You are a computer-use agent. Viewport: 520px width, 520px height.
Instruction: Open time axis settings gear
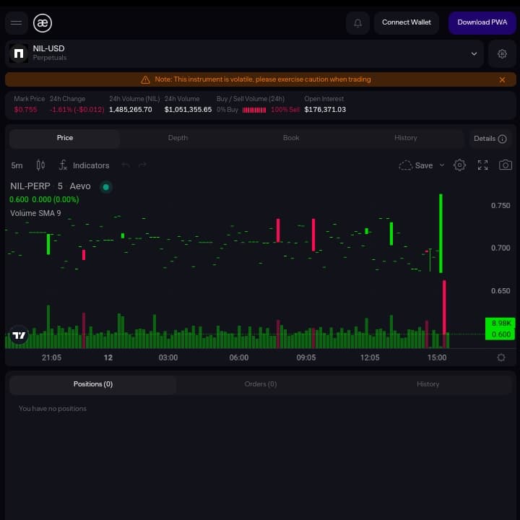click(501, 357)
